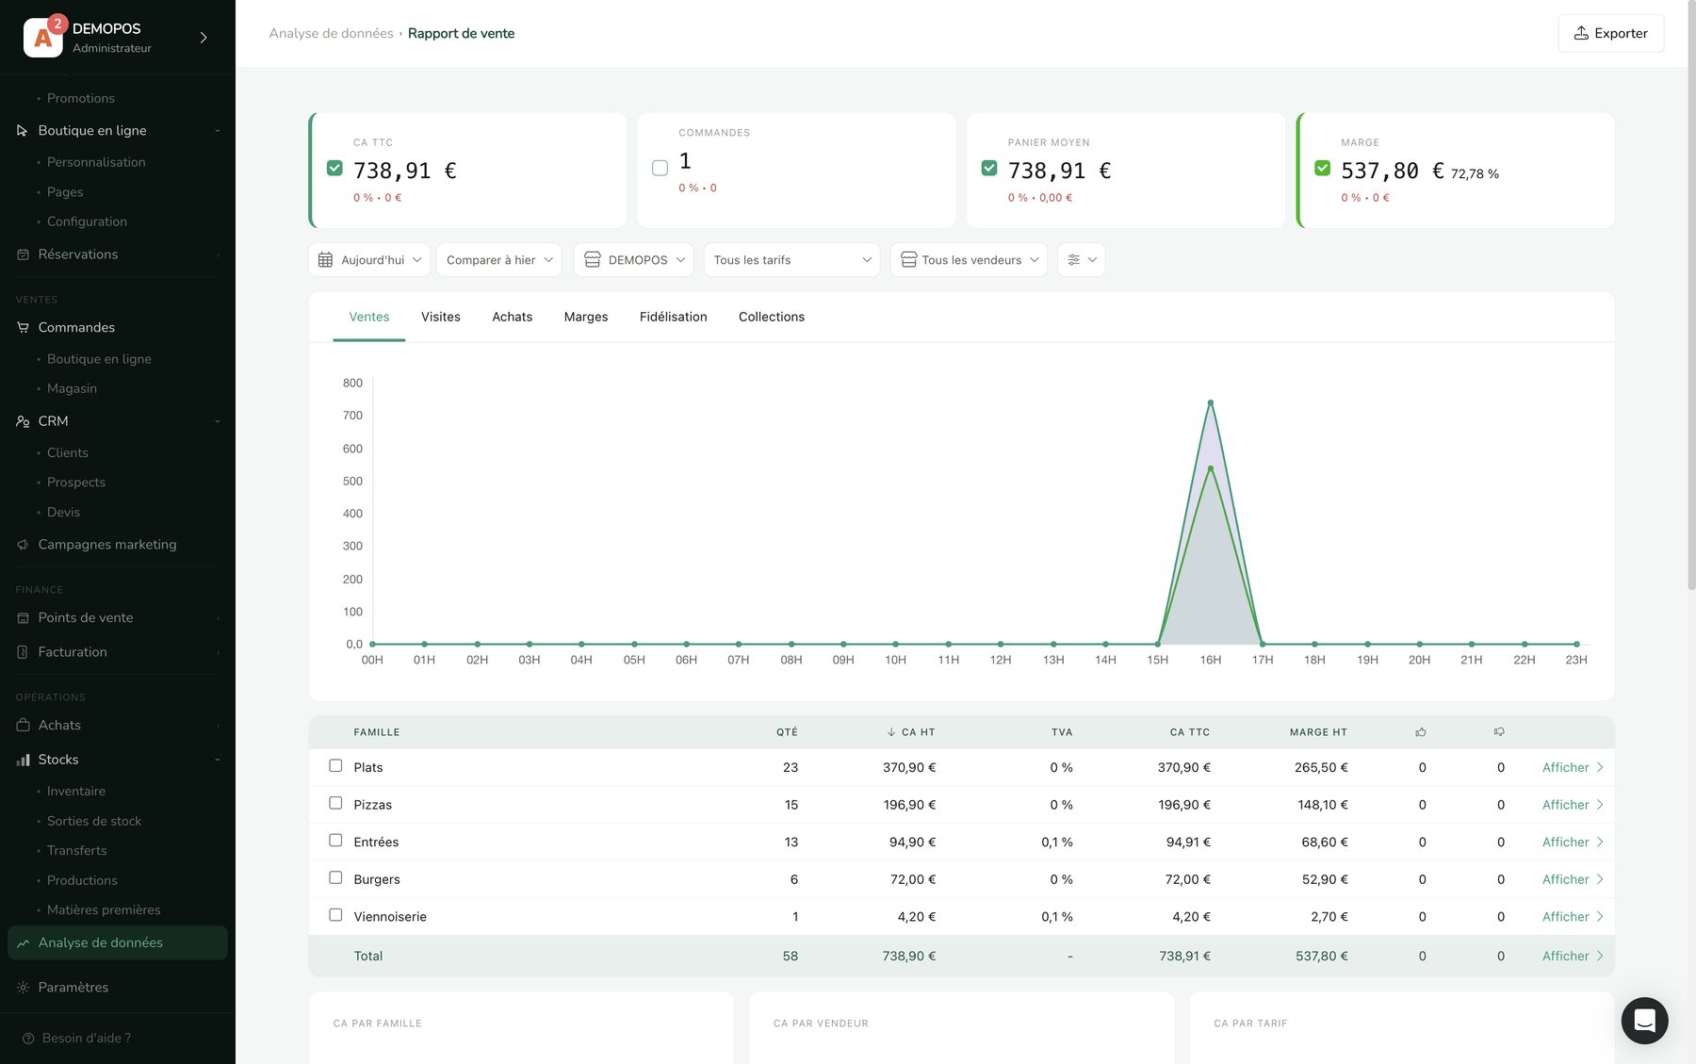Sort by the CA HT column header
This screenshot has width=1696, height=1064.
click(x=911, y=732)
